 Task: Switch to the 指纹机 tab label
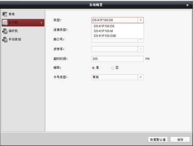[13, 31]
